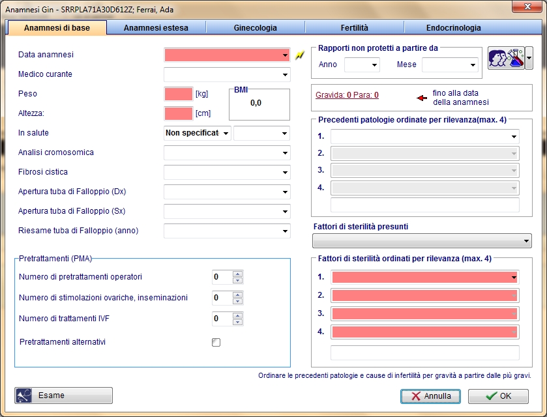Confirm with the OK button
This screenshot has width=547, height=417.
coord(498,396)
